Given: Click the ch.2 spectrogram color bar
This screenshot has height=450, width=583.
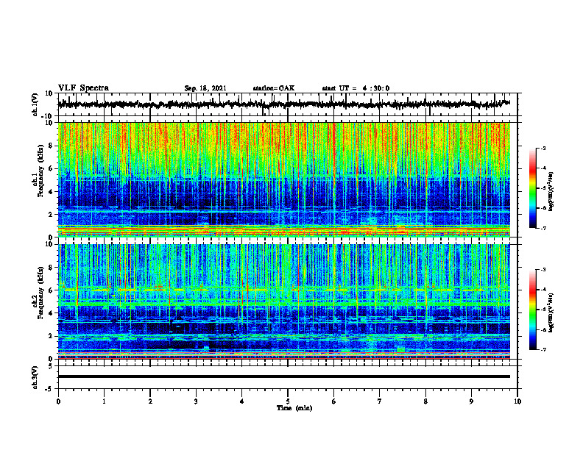Looking at the screenshot, I should 532,310.
